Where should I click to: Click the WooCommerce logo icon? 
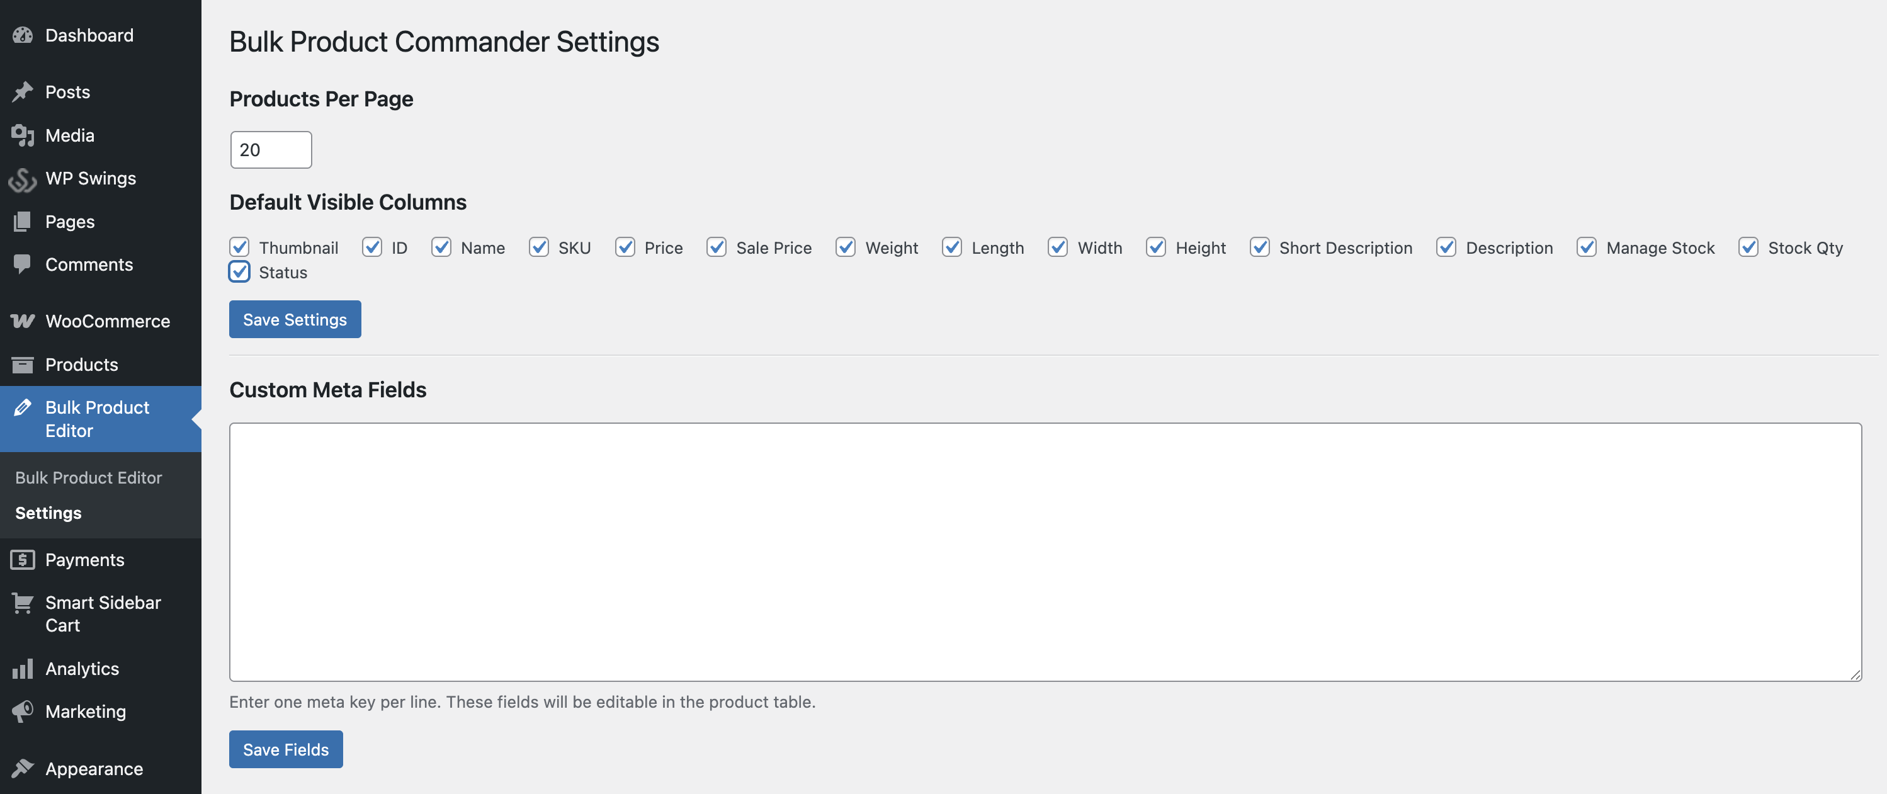point(23,321)
